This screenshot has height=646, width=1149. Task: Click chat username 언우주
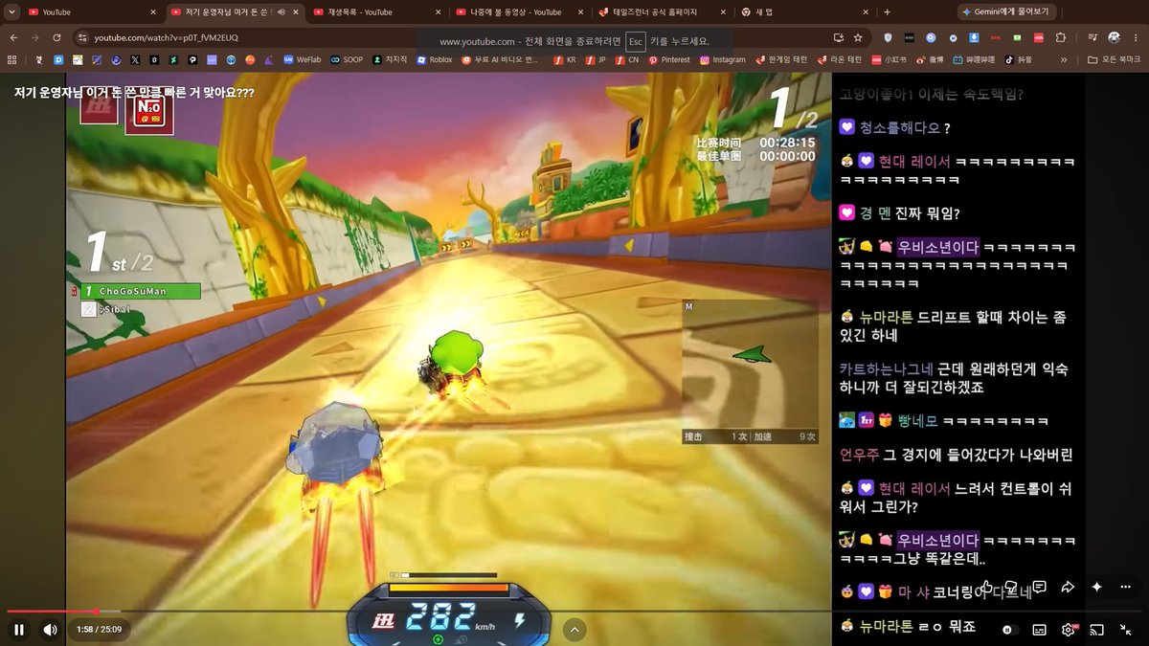coord(859,455)
